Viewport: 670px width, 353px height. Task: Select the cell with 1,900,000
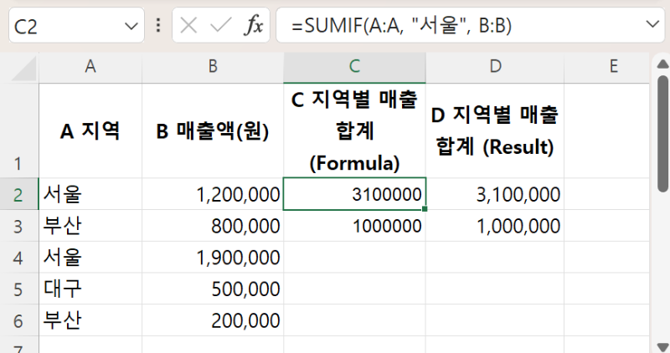coord(213,257)
